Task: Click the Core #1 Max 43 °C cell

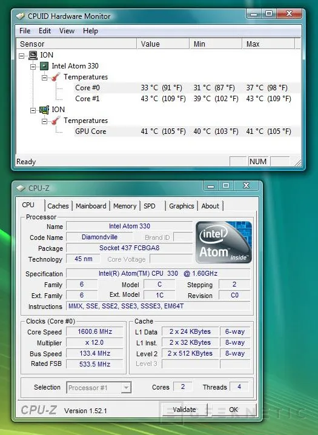Action: coord(269,99)
